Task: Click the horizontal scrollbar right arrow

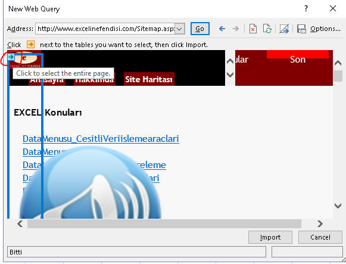Action: (x=320, y=224)
